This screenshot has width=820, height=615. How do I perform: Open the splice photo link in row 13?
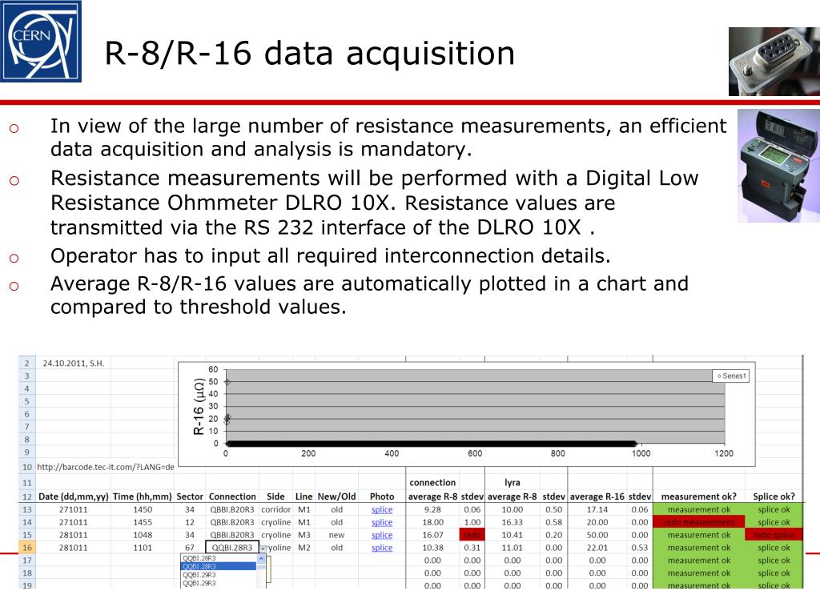click(382, 509)
